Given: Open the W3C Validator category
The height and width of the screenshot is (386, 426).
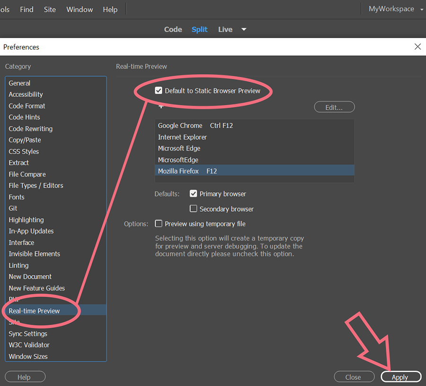Looking at the screenshot, I should tap(29, 345).
